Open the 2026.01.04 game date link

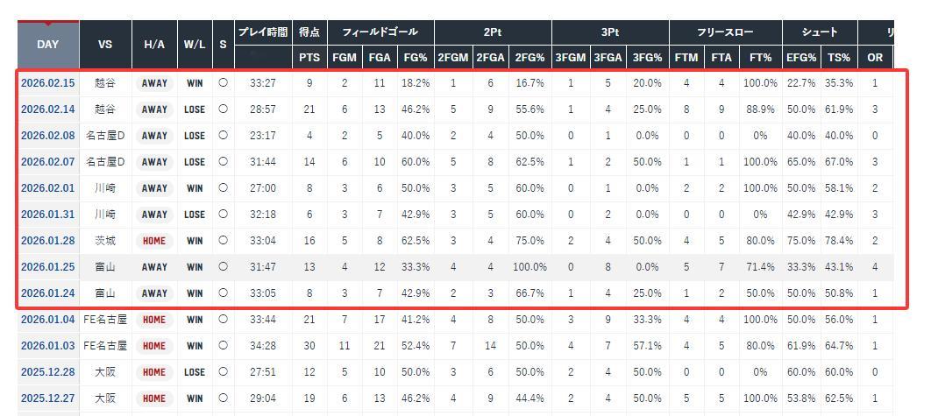pos(47,320)
